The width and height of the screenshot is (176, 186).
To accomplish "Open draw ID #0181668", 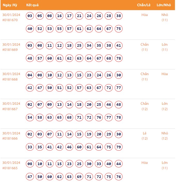I will (10, 79).
